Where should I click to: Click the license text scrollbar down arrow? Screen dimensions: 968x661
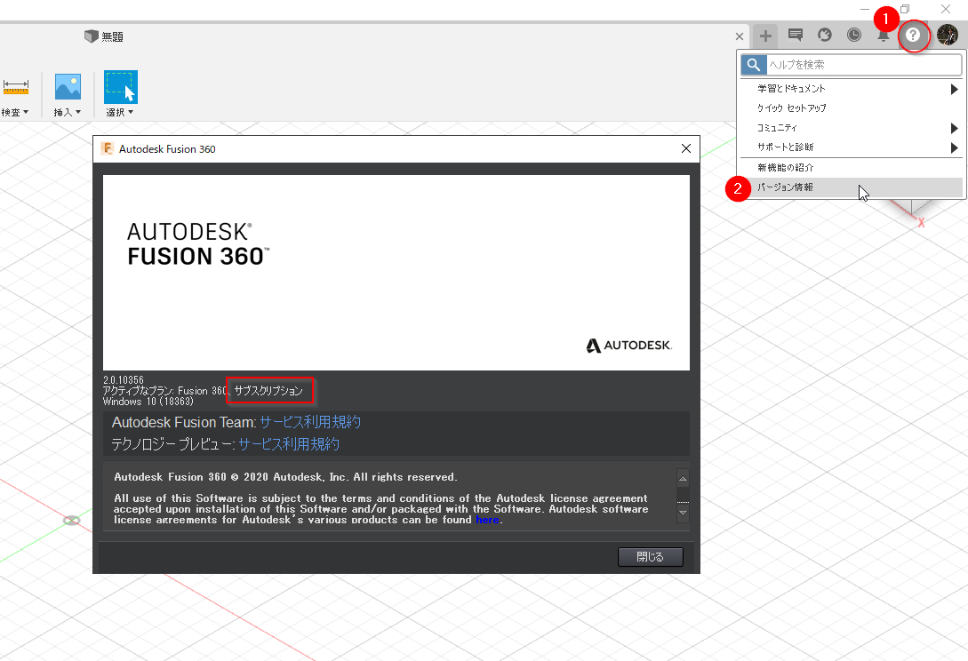point(682,514)
